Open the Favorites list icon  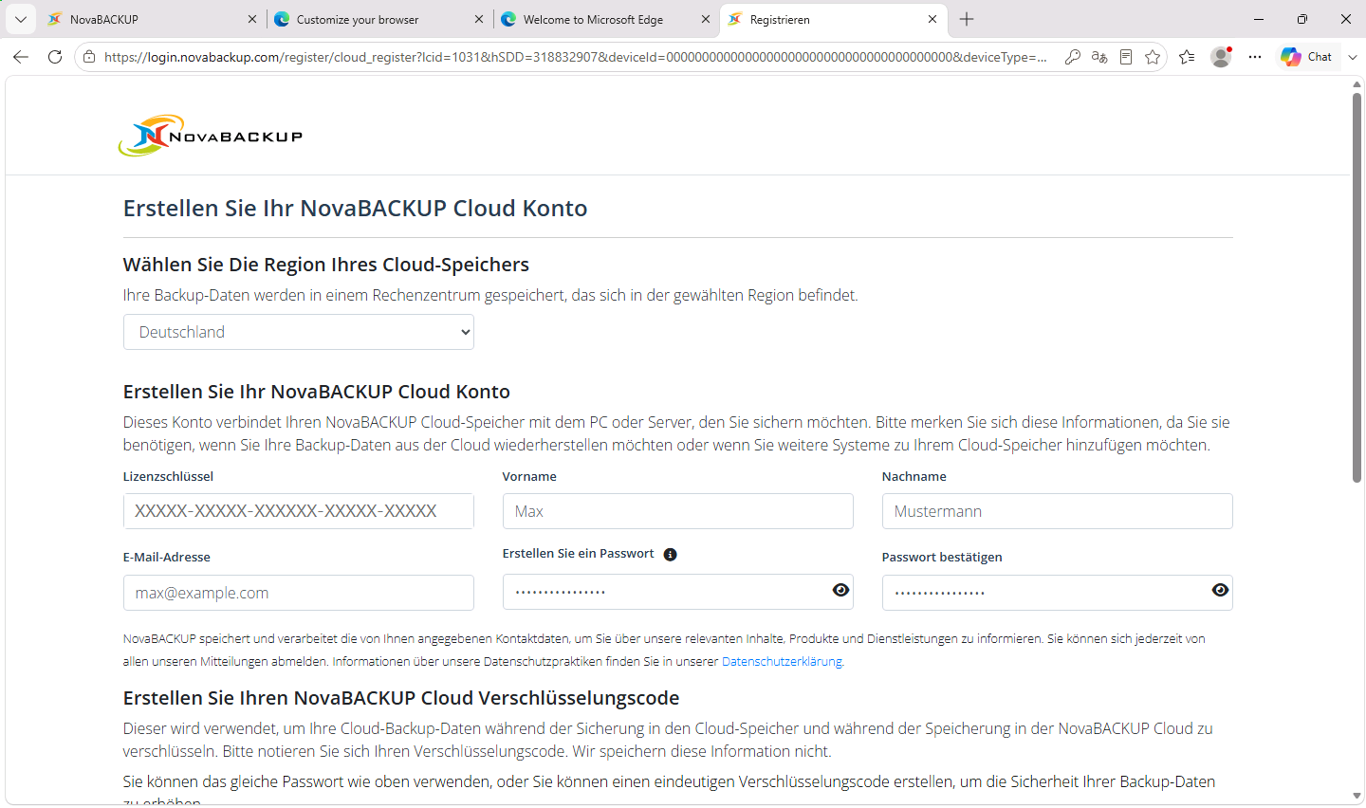click(x=1187, y=57)
